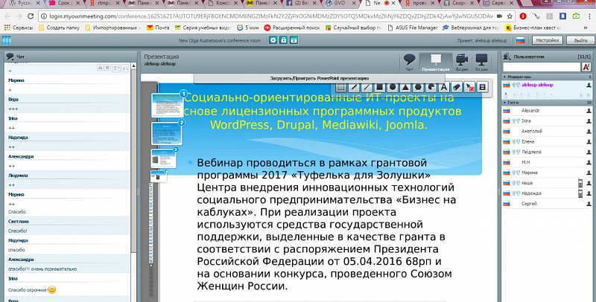Open the Расширенный поиск bookmark
596x302 pixels.
[292, 28]
